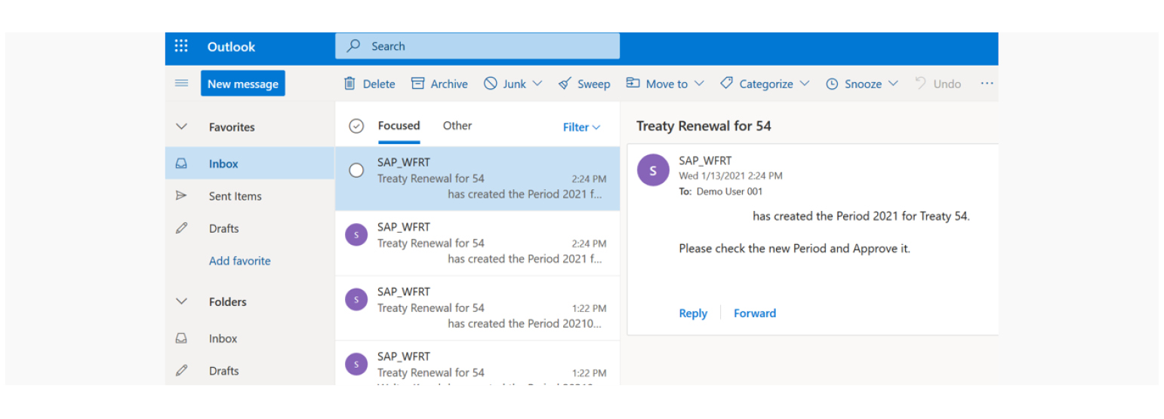Open the Junk dropdown arrow

pyautogui.click(x=537, y=84)
